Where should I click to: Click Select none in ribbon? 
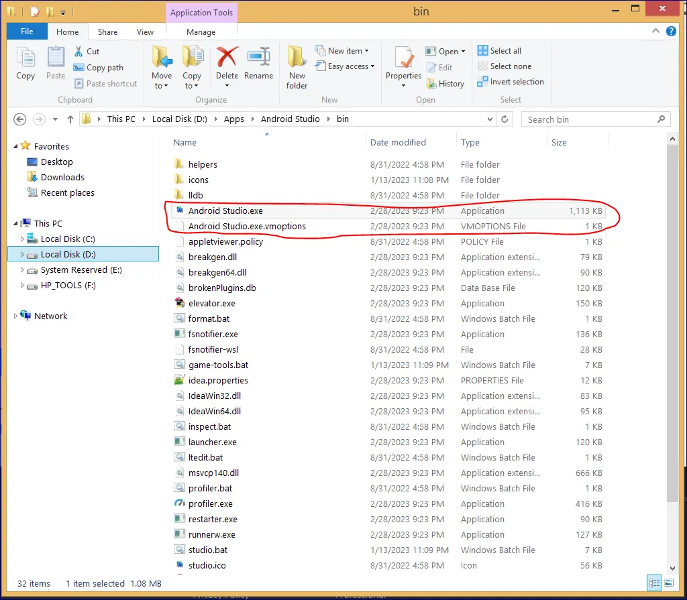(x=505, y=66)
